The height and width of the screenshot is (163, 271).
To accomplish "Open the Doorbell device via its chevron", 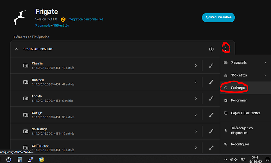I will pyautogui.click(x=196, y=82).
